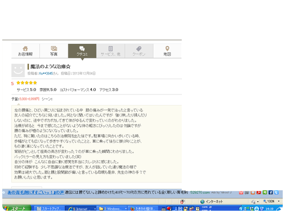The height and width of the screenshot is (213, 285).
Task: Open reviewer profile link ending 2645
Action: 46,73
